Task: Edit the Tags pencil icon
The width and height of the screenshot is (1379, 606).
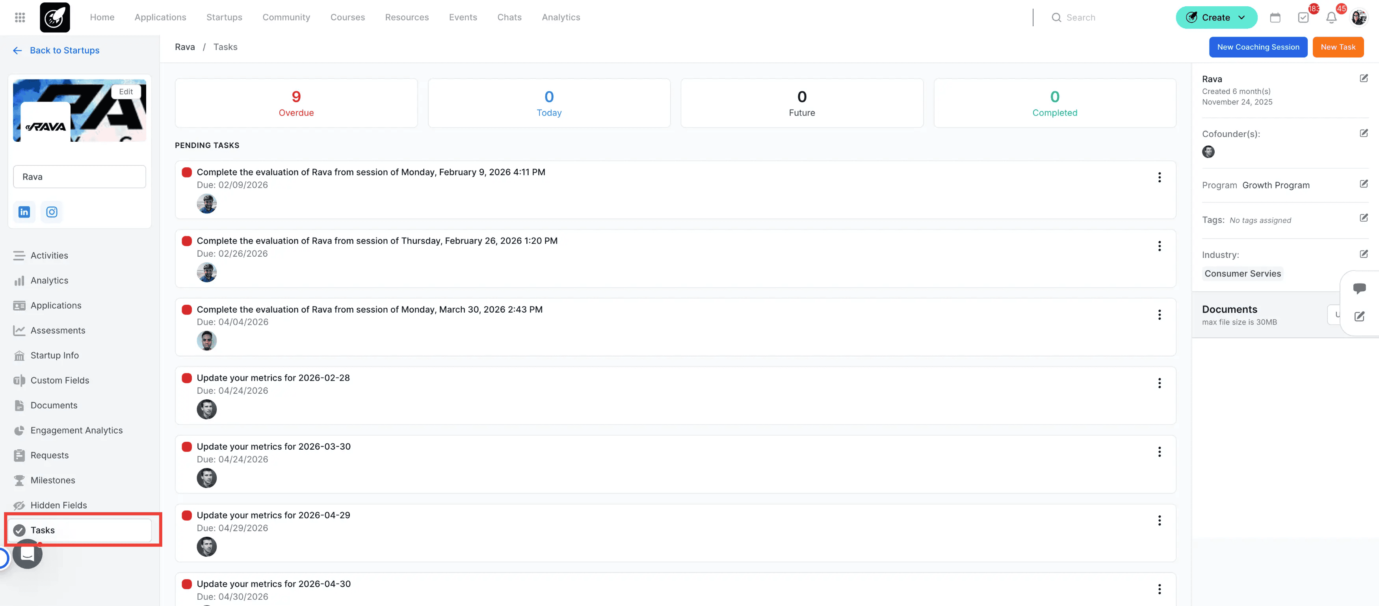Action: click(x=1364, y=218)
